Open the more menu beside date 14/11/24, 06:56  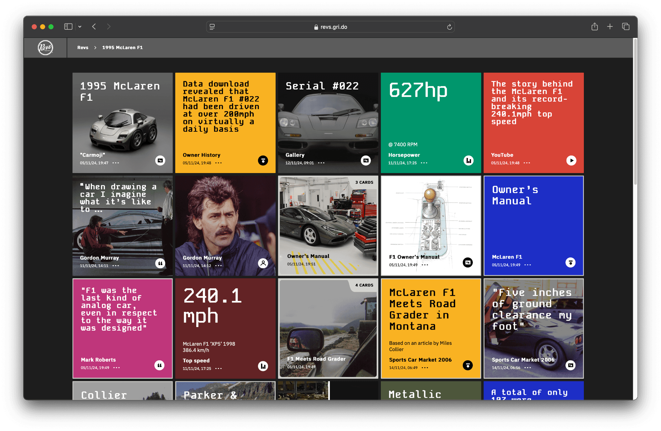(528, 368)
